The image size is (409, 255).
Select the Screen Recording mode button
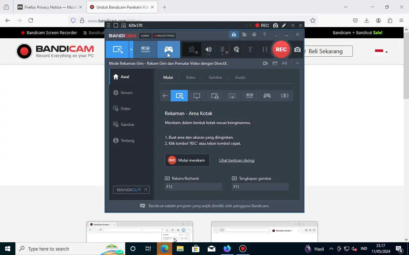[x=118, y=49]
